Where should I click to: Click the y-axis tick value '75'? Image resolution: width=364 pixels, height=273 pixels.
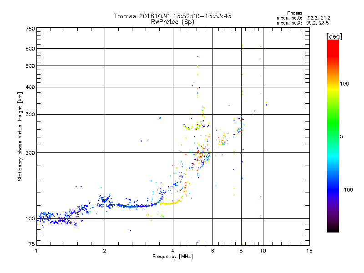pos(32,244)
